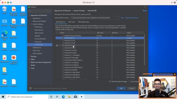Viewport: 177px width, 99px height.
Task: Check the Android 8.1 (Oreo) checkbox
Action: tap(63, 50)
